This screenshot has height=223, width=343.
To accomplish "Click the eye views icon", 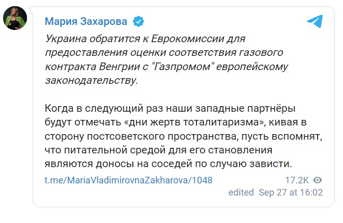I will (318, 180).
